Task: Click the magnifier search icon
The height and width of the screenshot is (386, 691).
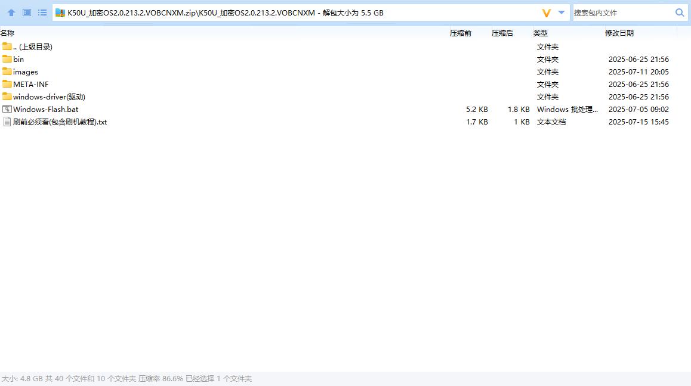Action: click(x=680, y=13)
